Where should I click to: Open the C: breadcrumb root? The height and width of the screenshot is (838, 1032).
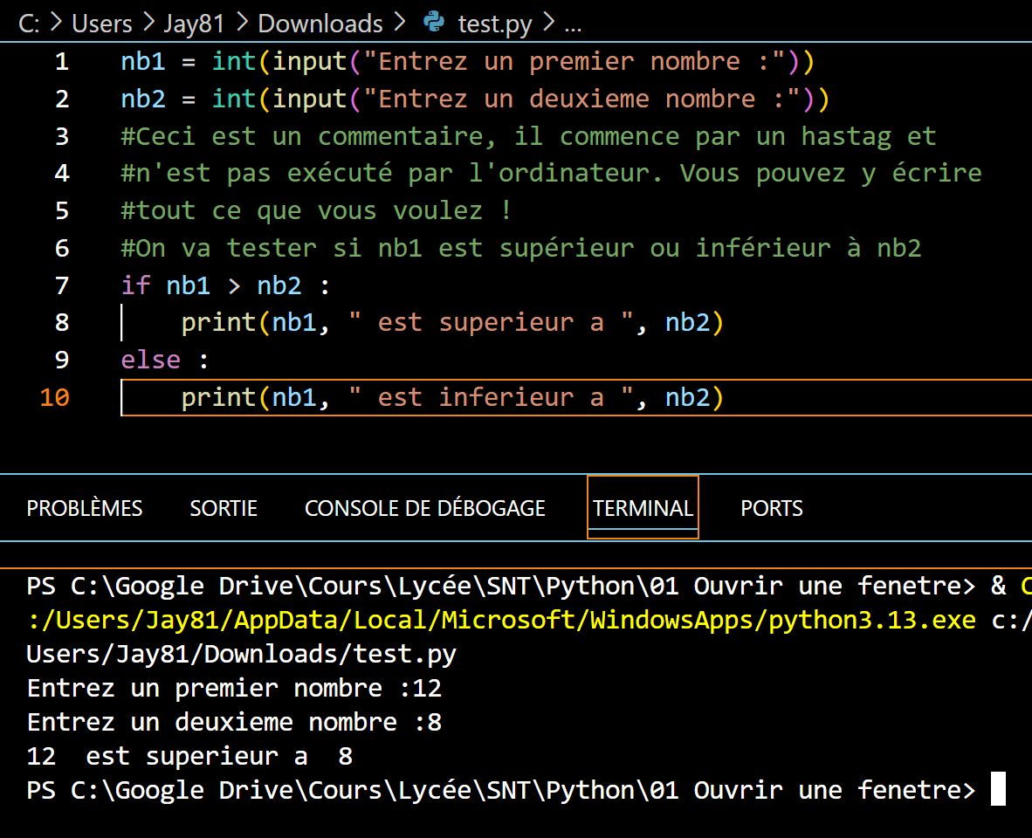pyautogui.click(x=29, y=24)
